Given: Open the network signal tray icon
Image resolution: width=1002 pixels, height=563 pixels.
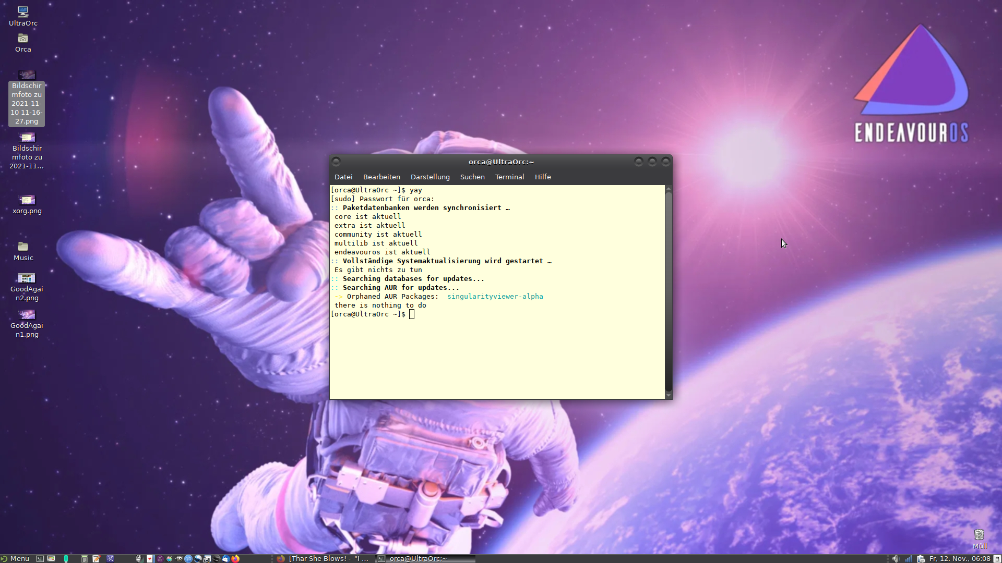Looking at the screenshot, I should click(909, 558).
